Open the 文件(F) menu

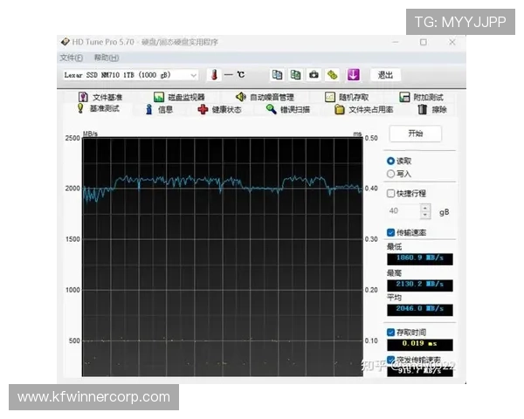coord(71,58)
